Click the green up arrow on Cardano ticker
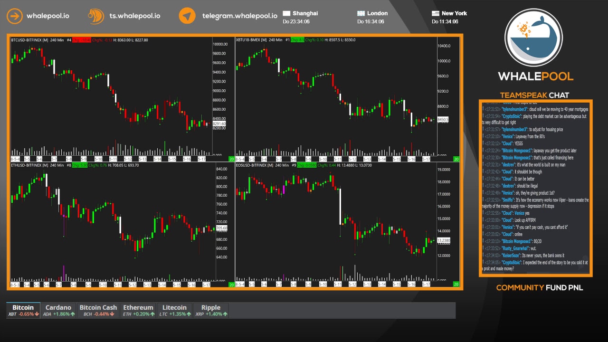The image size is (608, 342). tap(73, 314)
